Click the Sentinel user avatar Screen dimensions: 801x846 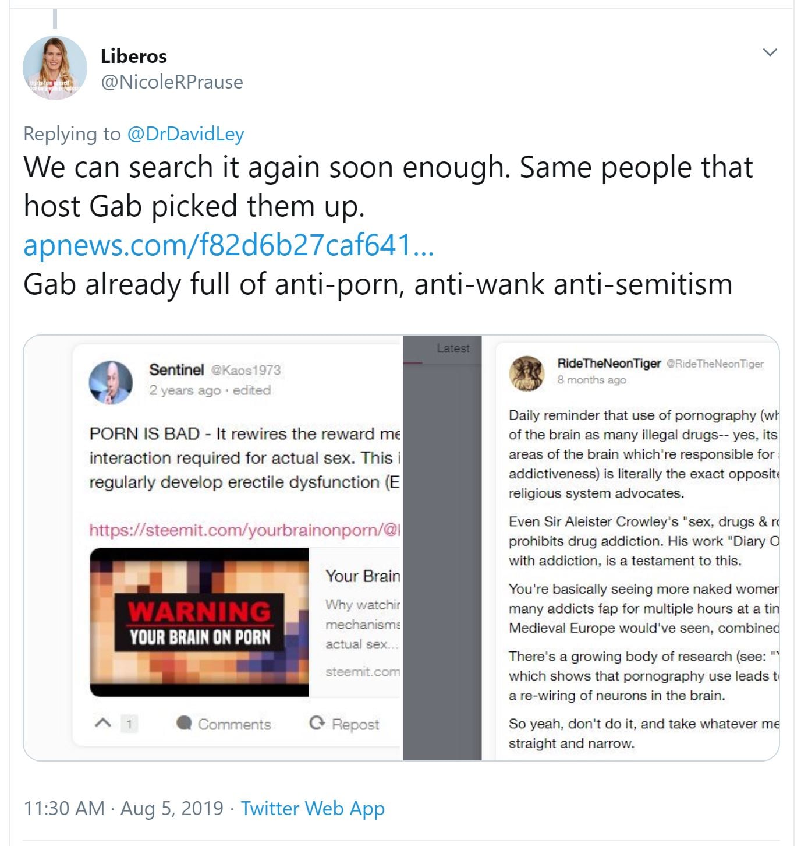coord(111,382)
